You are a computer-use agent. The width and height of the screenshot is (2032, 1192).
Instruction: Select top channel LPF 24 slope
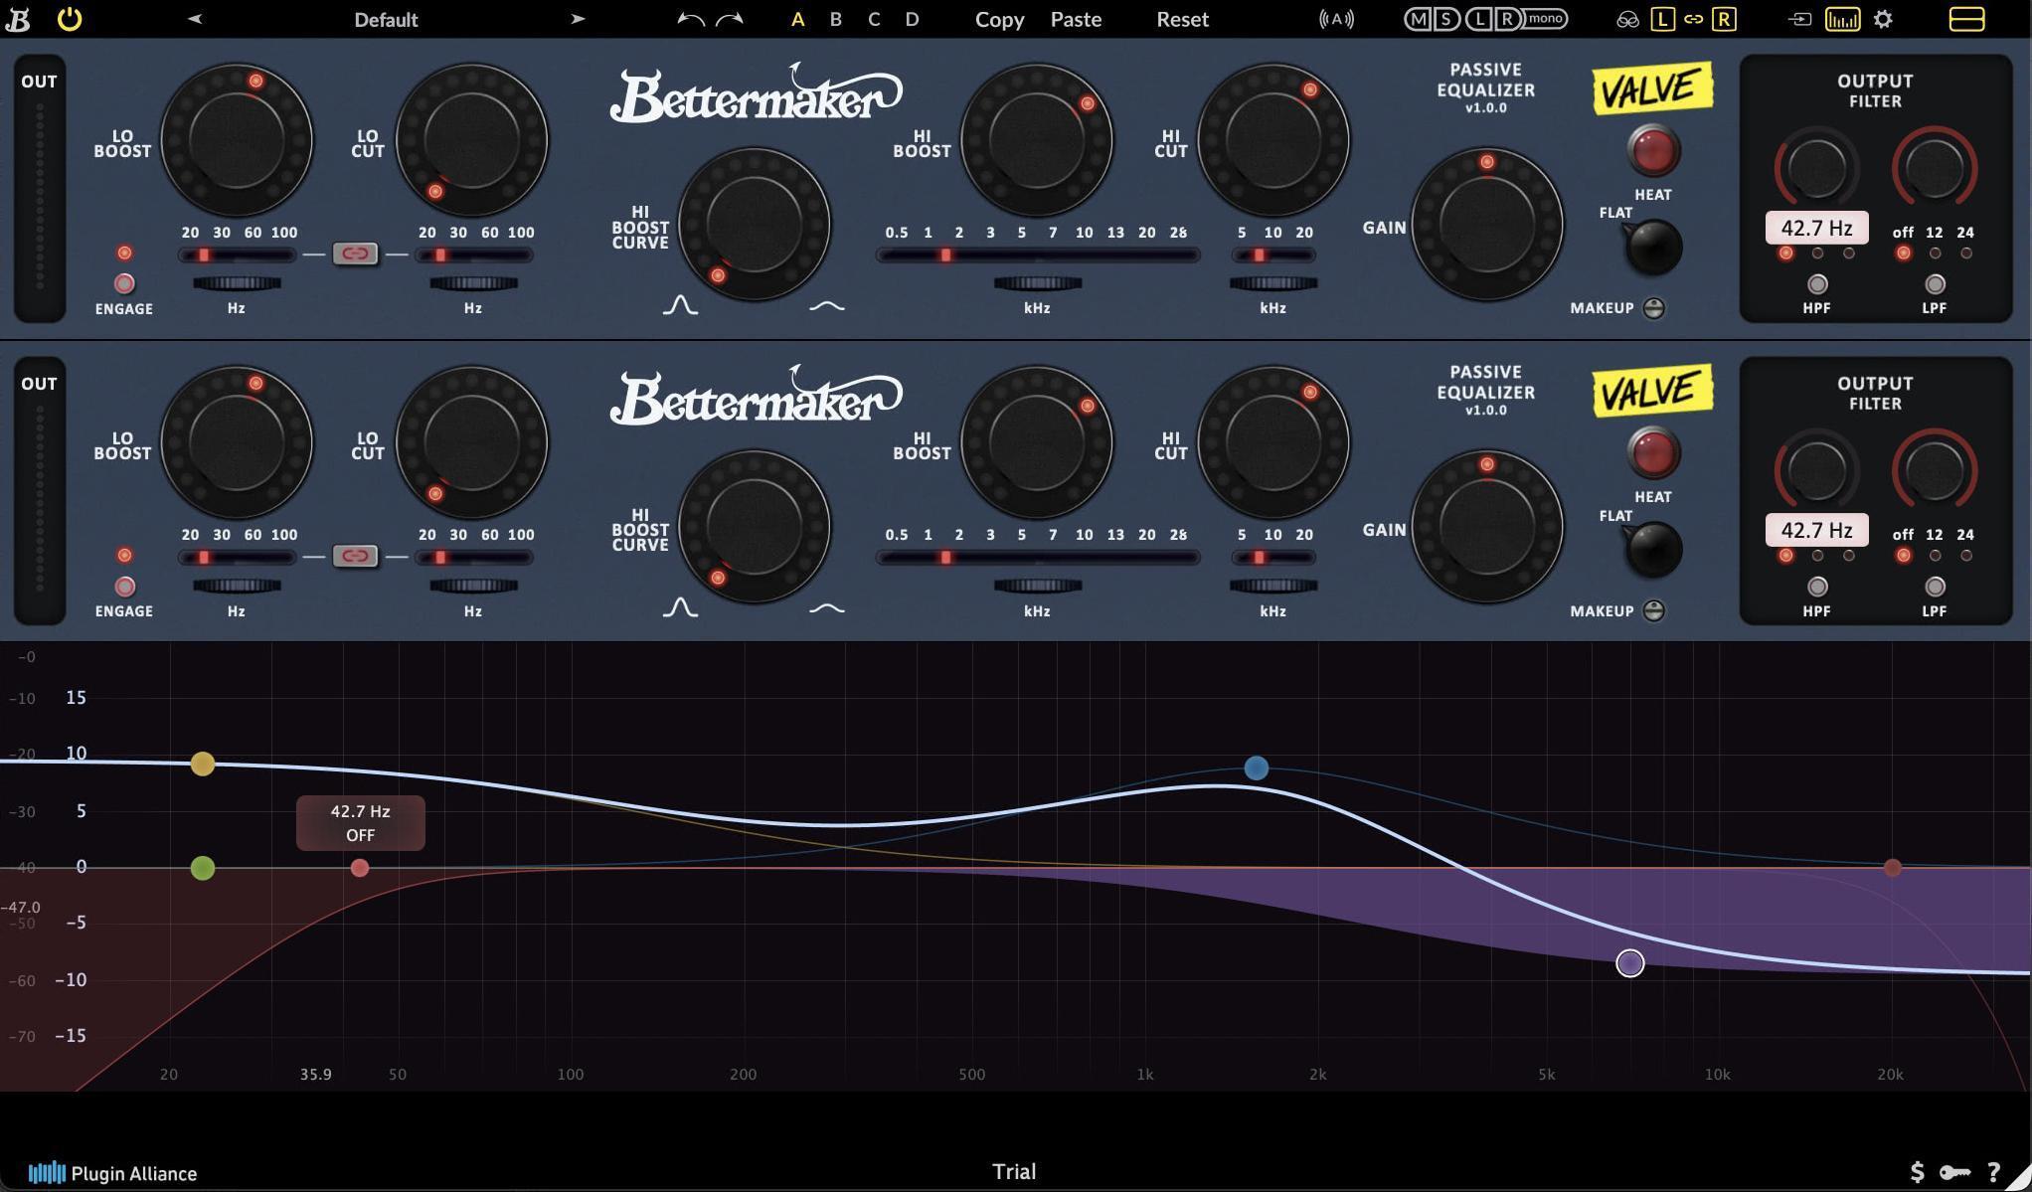pyautogui.click(x=1966, y=254)
